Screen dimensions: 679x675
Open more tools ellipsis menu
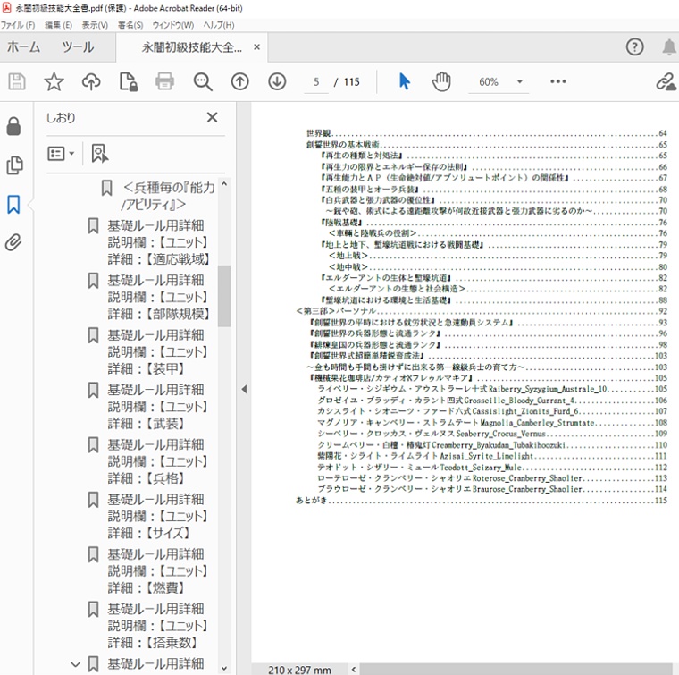[558, 81]
